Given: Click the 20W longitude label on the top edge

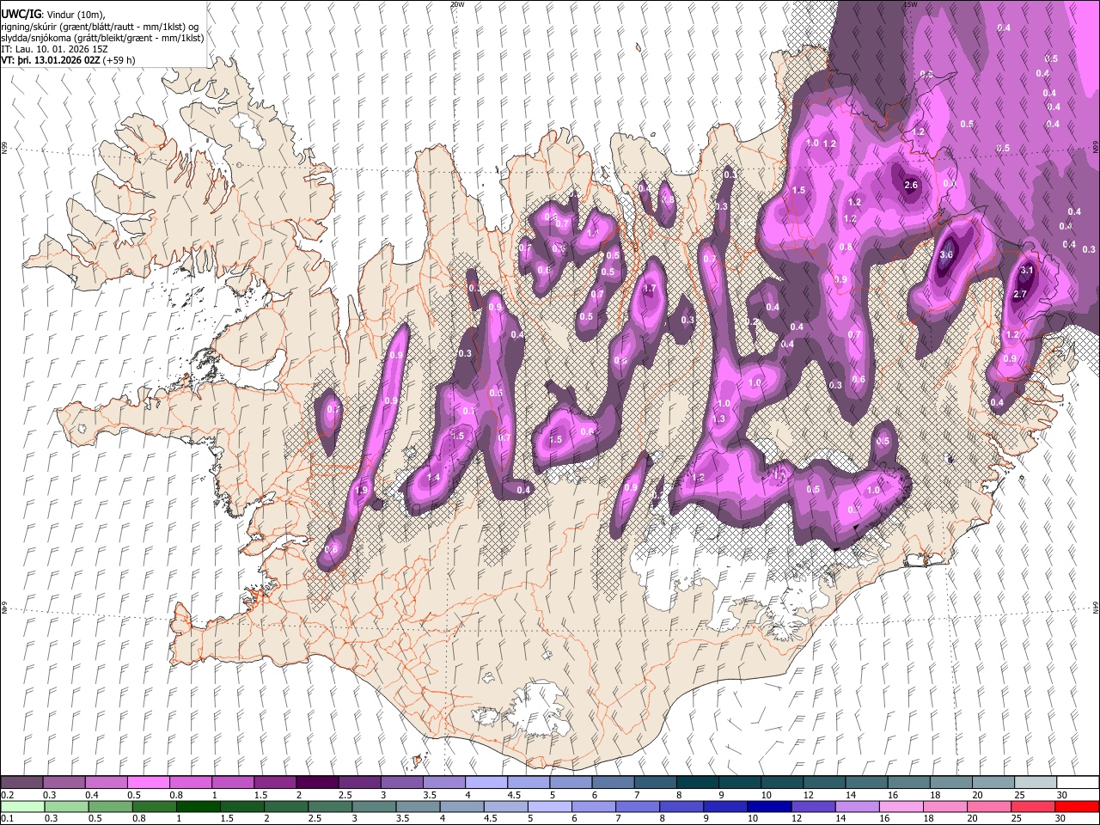Looking at the screenshot, I should (x=457, y=4).
